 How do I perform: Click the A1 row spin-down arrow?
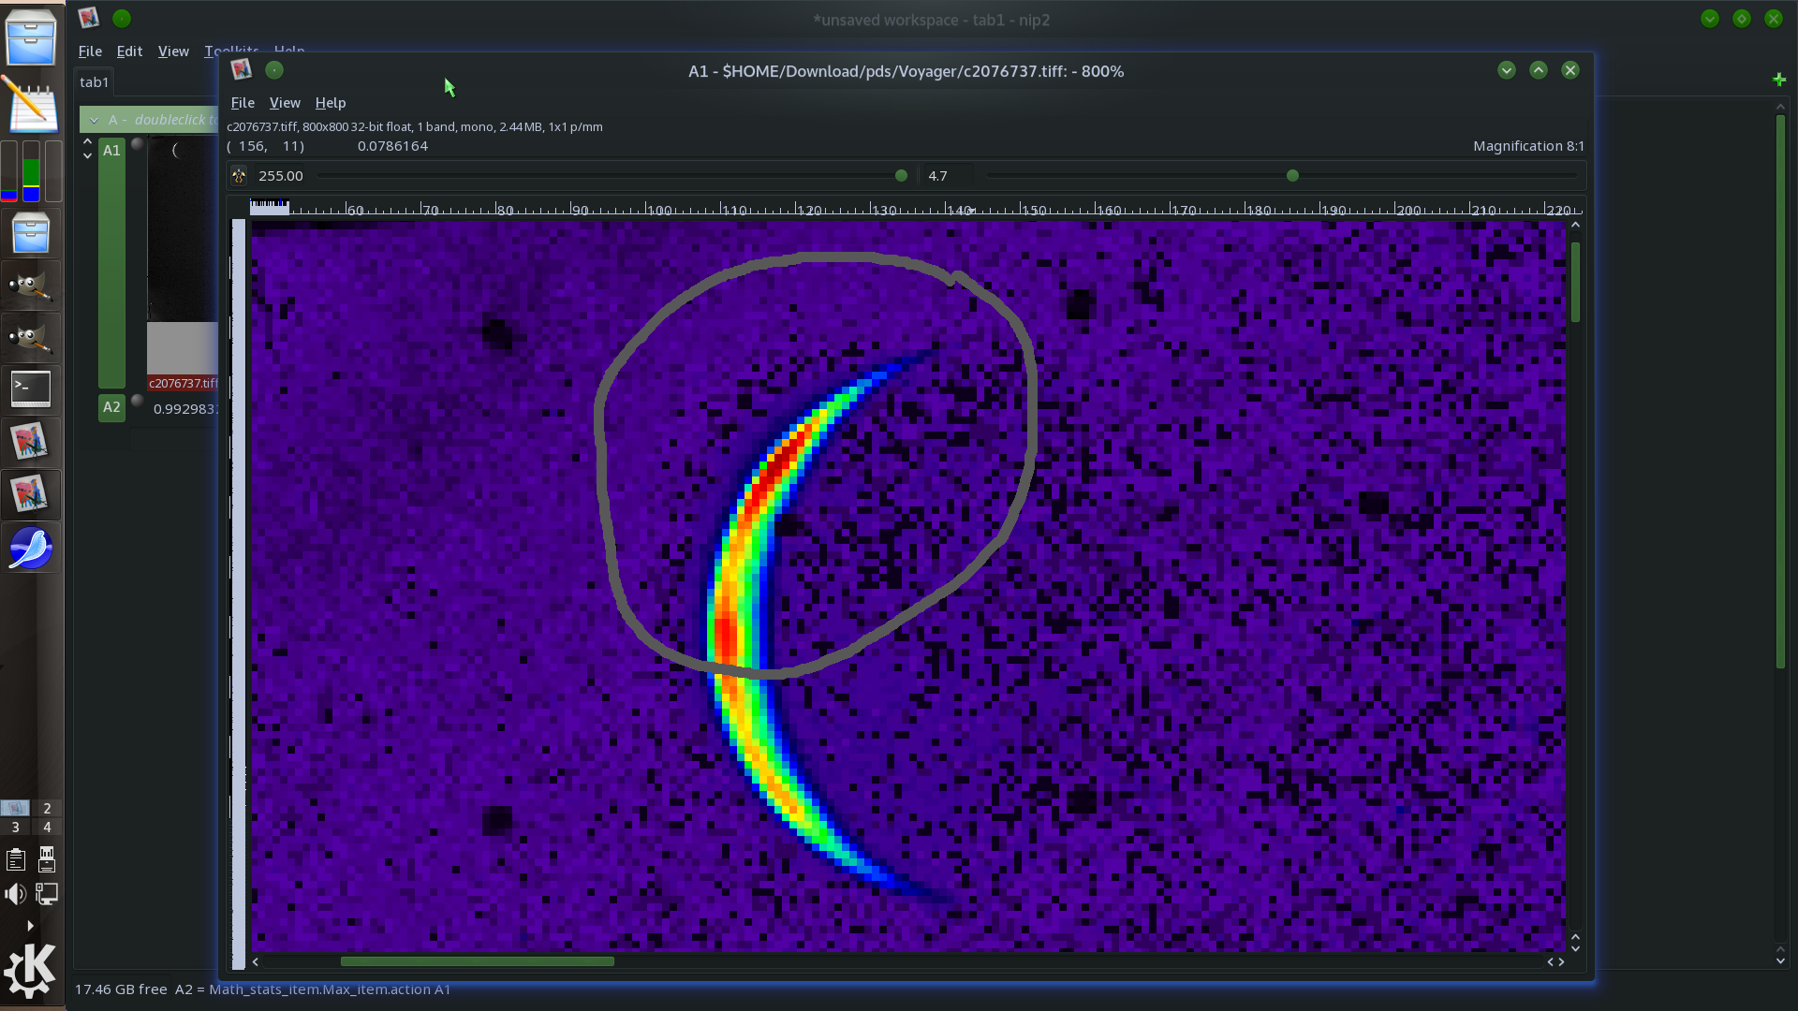pos(87,155)
